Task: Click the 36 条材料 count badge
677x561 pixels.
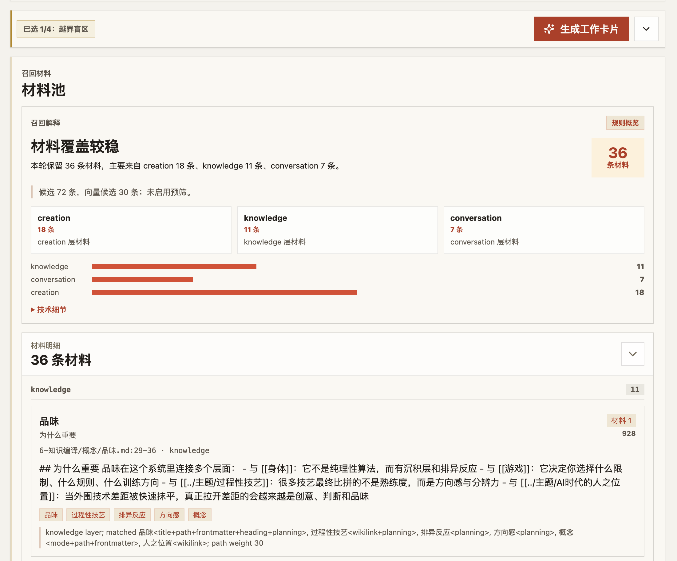Action: 618,158
